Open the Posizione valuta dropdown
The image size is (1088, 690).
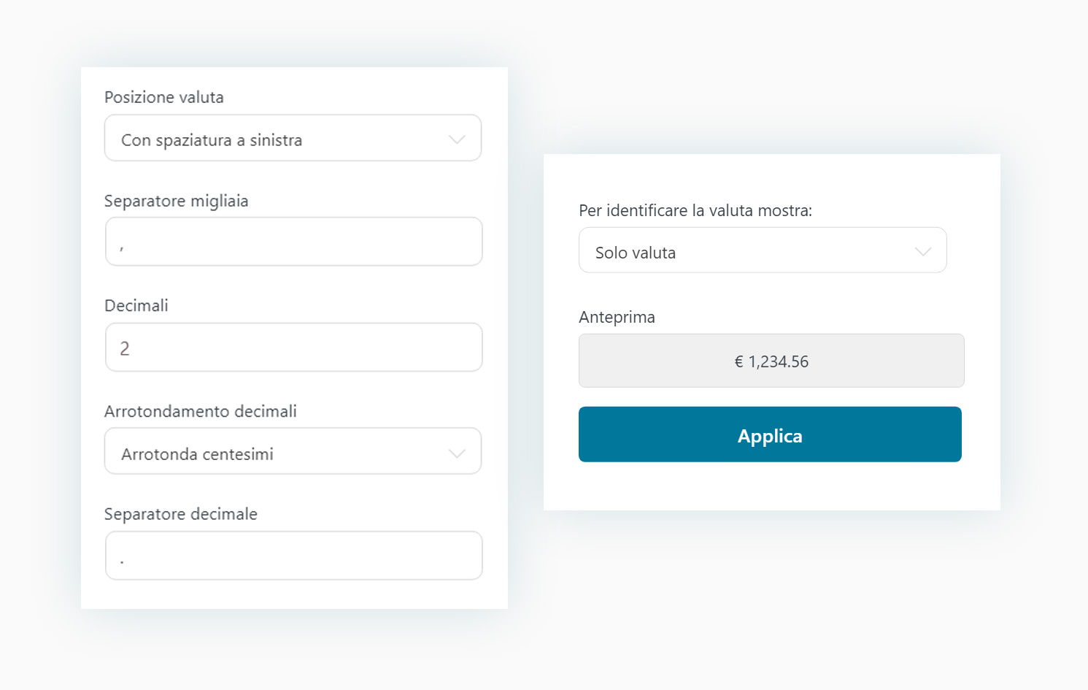293,138
